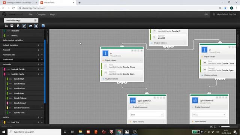Click the Log Out link
Viewport: 240px width, 135px height.
pyautogui.click(x=232, y=14)
